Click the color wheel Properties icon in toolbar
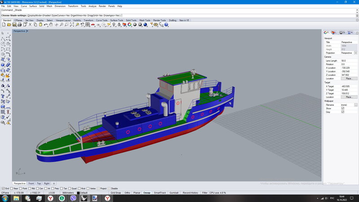Screen dimensions: 359x202 coord(130,25)
